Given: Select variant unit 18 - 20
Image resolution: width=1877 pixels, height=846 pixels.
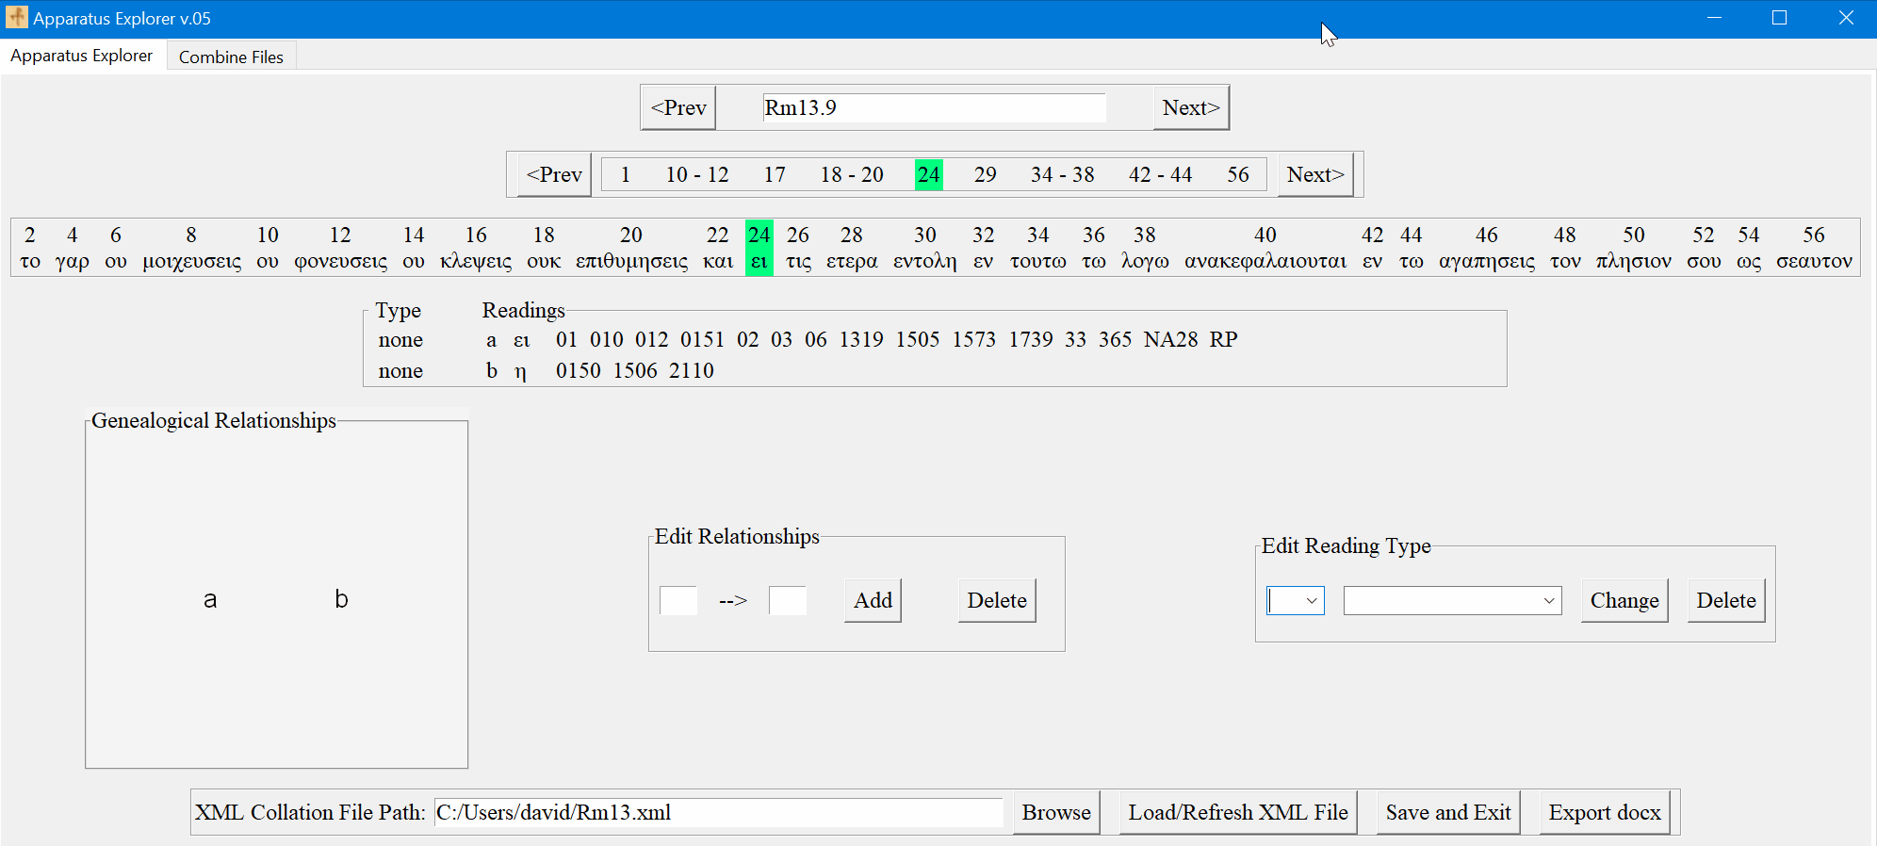Looking at the screenshot, I should click(852, 174).
